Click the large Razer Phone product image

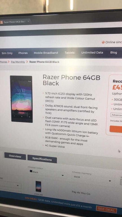(21, 99)
